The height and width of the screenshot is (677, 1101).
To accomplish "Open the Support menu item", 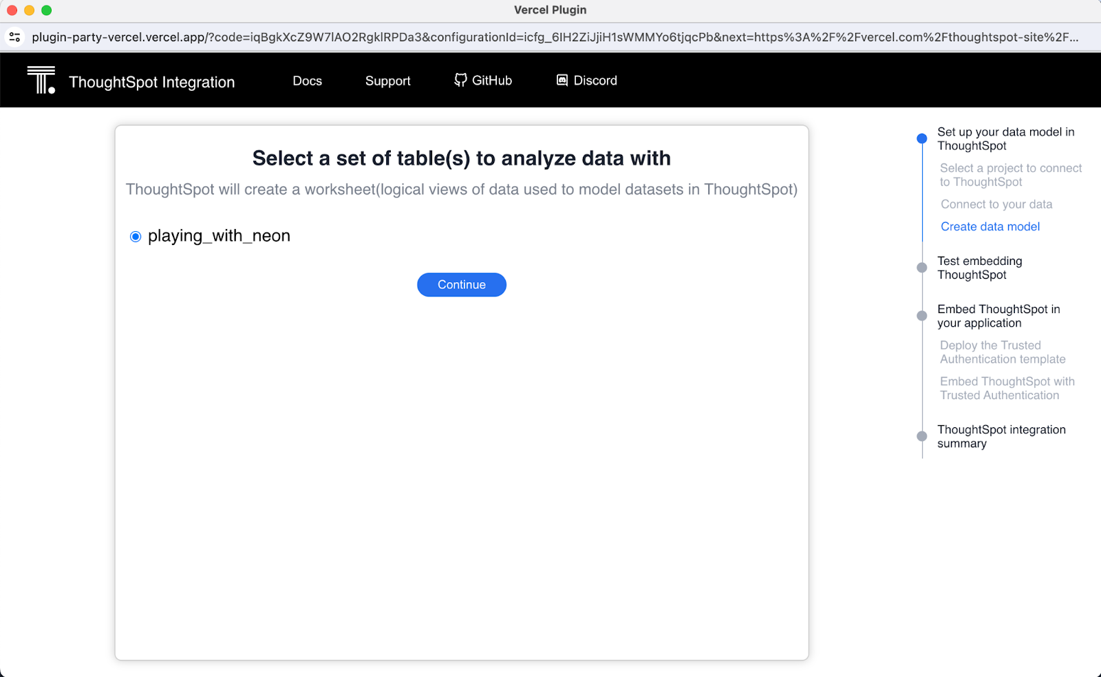I will coord(387,80).
